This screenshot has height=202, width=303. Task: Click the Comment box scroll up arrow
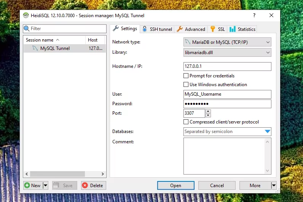[268, 142]
